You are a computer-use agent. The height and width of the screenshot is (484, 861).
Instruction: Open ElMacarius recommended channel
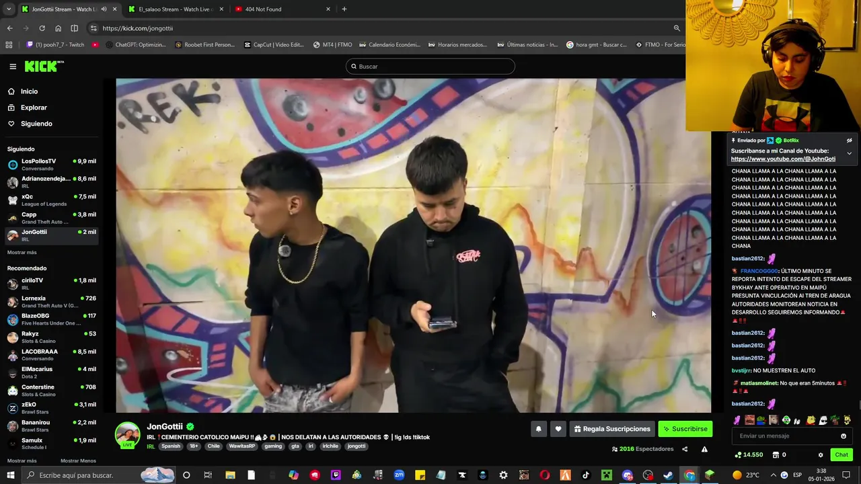point(52,372)
